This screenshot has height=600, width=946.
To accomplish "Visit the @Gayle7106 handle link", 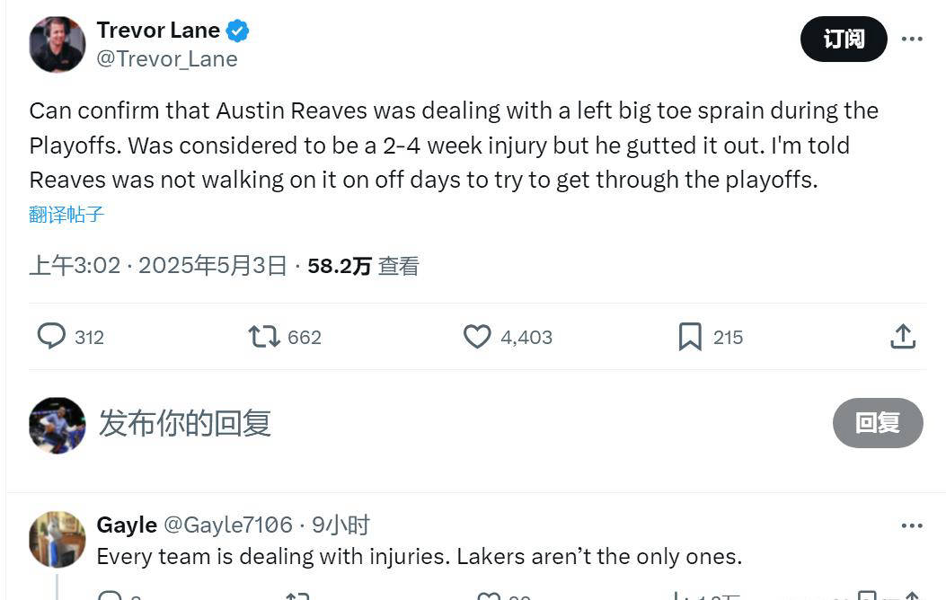I will click(228, 525).
